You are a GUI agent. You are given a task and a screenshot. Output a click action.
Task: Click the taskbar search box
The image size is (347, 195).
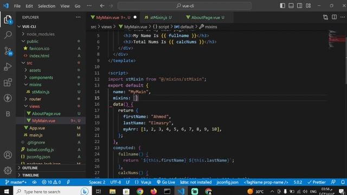(53, 191)
